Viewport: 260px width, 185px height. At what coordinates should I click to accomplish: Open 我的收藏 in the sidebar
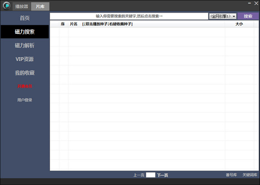[25, 72]
